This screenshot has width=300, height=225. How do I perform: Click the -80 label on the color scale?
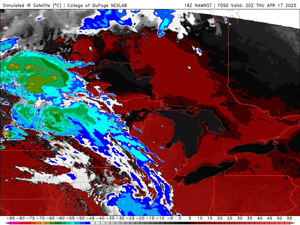click(x=21, y=218)
